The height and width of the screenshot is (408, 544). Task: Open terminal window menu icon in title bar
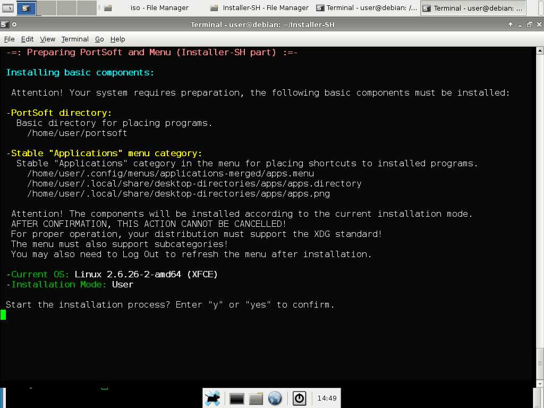pos(4,24)
